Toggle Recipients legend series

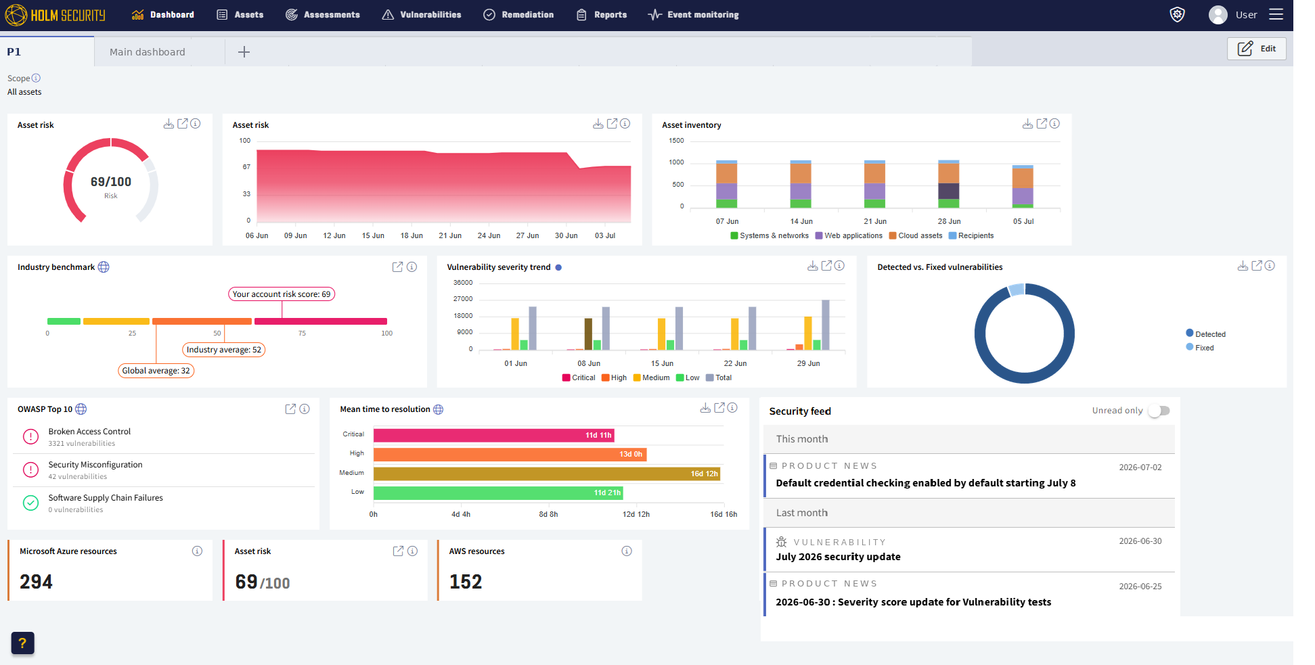971,236
